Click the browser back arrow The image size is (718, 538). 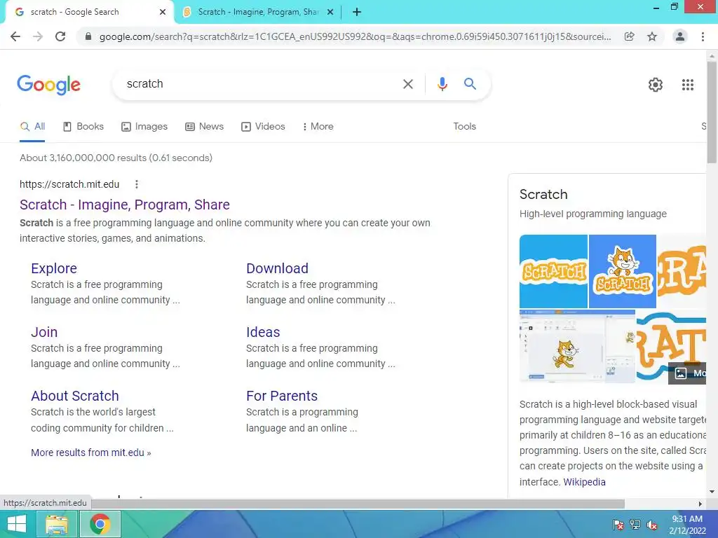click(x=15, y=36)
